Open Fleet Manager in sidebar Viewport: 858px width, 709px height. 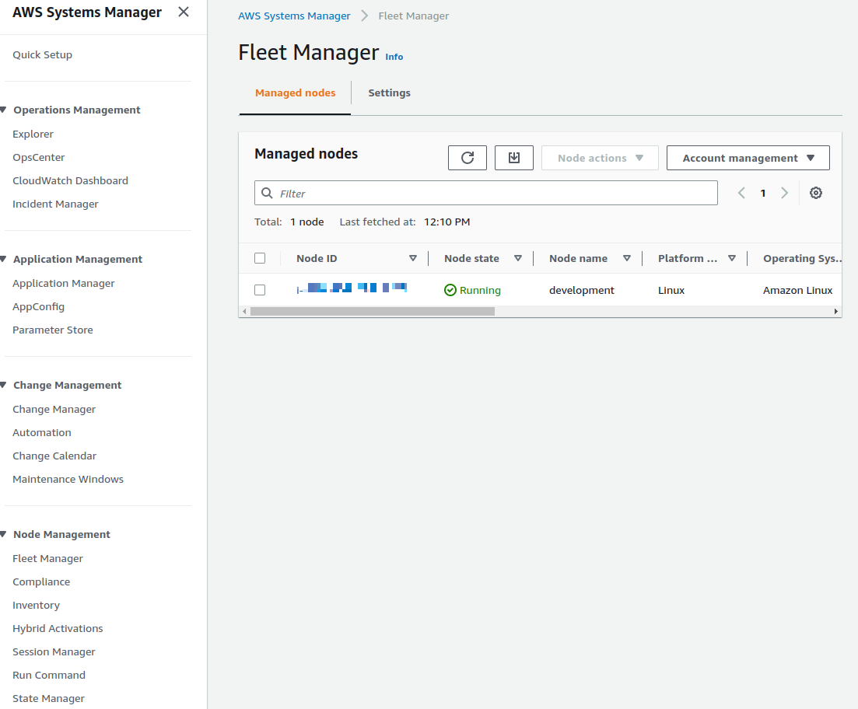coord(47,558)
